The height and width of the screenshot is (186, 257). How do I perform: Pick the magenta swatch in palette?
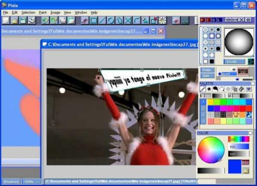point(223,108)
